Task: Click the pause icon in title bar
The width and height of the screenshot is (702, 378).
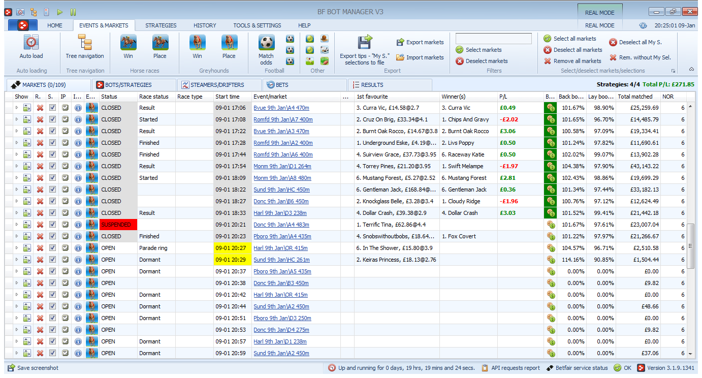Action: 73,12
